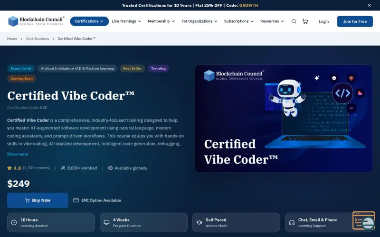The width and height of the screenshot is (380, 237).
Task: Click the Available globally text
Action: (x=131, y=168)
